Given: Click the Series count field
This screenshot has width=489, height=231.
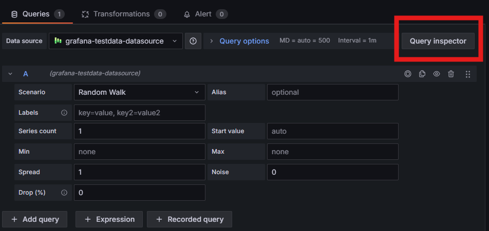Looking at the screenshot, I should click(x=139, y=131).
